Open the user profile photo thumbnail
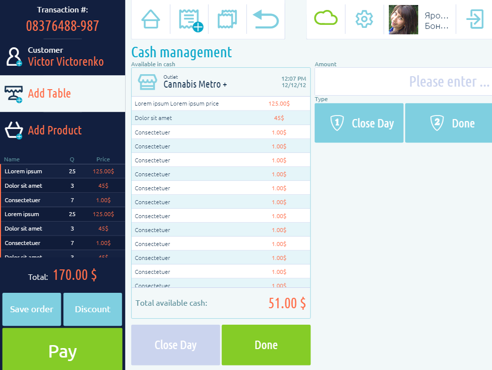Viewport: 492px width, 370px height. coord(403,19)
